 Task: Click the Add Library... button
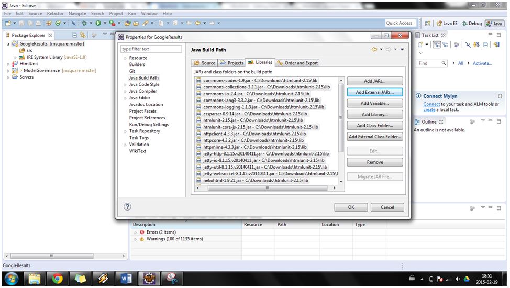pyautogui.click(x=375, y=115)
